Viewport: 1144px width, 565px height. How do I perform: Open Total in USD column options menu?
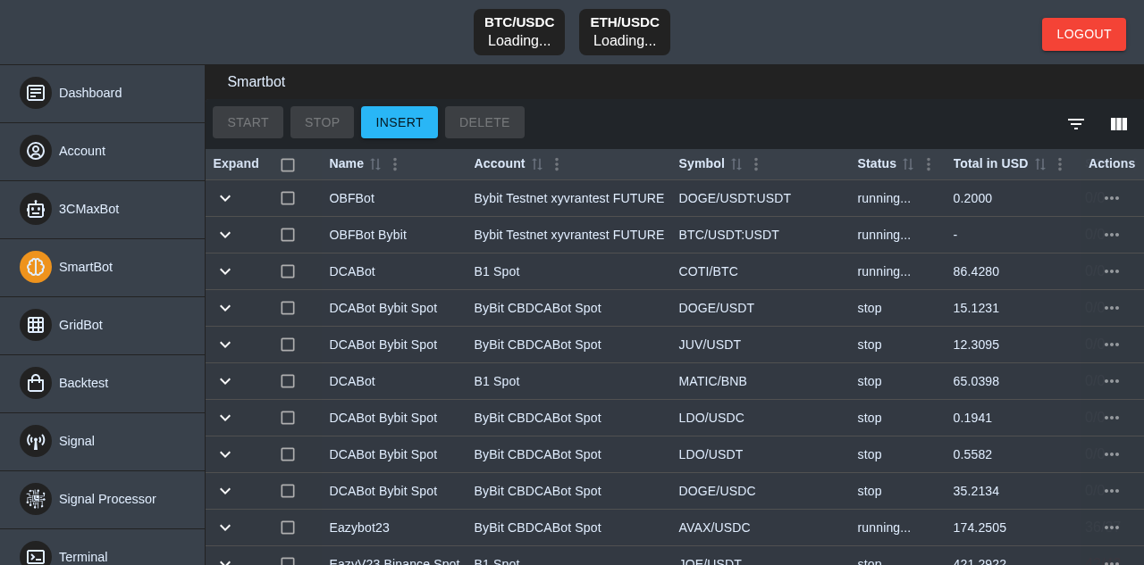click(1060, 164)
